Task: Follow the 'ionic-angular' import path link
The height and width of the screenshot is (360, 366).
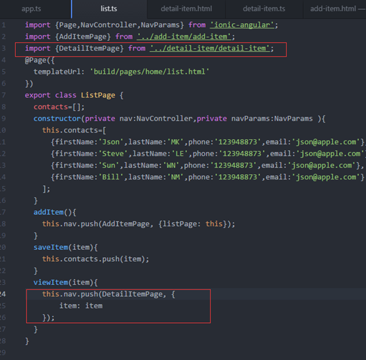Action: tap(242, 25)
